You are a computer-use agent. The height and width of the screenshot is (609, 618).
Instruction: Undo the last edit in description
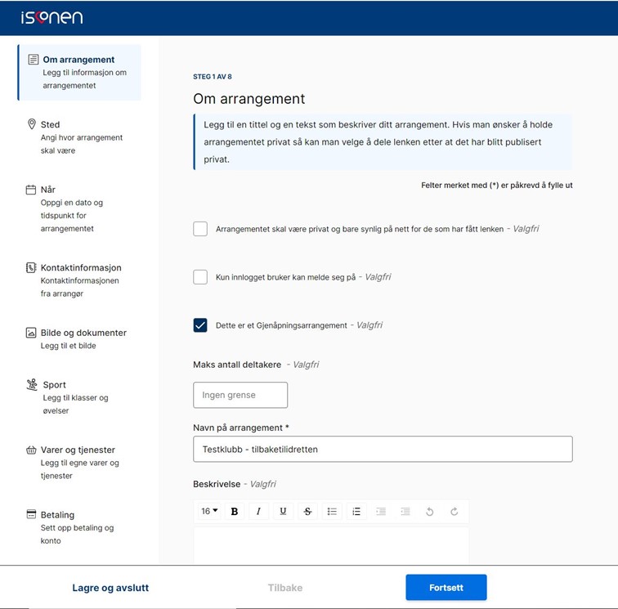click(x=430, y=511)
